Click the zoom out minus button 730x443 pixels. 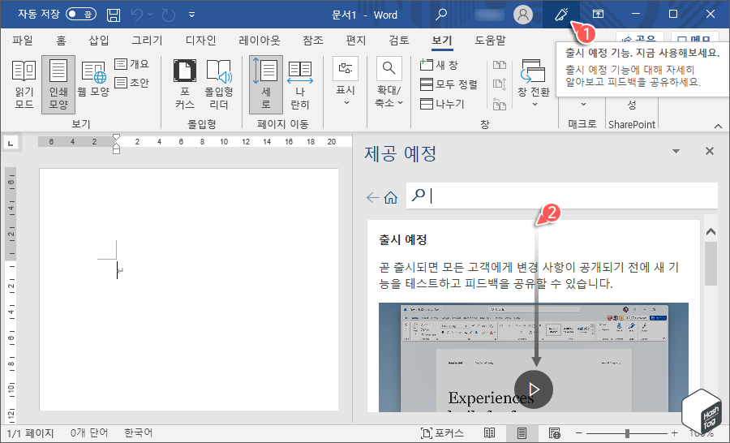pyautogui.click(x=578, y=433)
